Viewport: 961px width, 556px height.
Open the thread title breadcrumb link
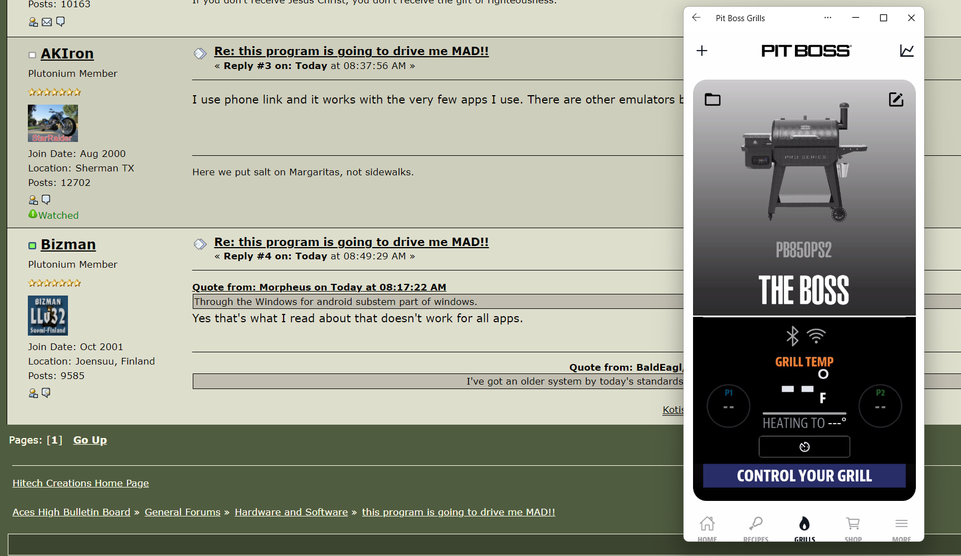coord(458,512)
